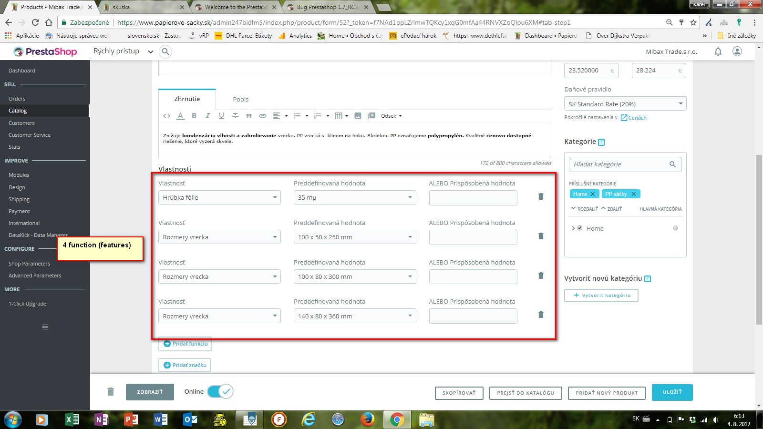Toggle bold formatting in summary editor

pos(194,116)
